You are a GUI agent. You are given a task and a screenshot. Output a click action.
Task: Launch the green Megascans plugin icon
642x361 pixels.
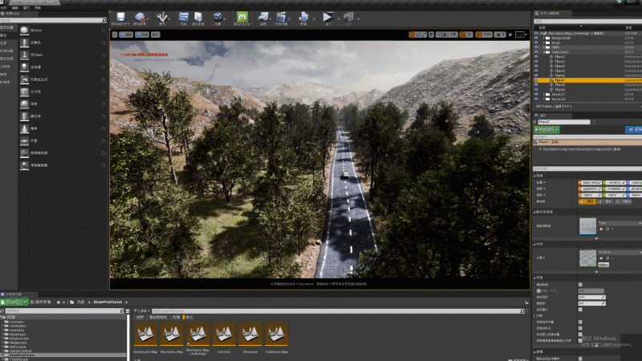pos(242,17)
